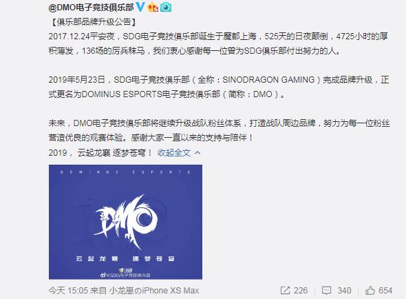This screenshot has width=406, height=299.
Task: Click the 云起龙襄 slogan in the poster
Action: click(97, 258)
